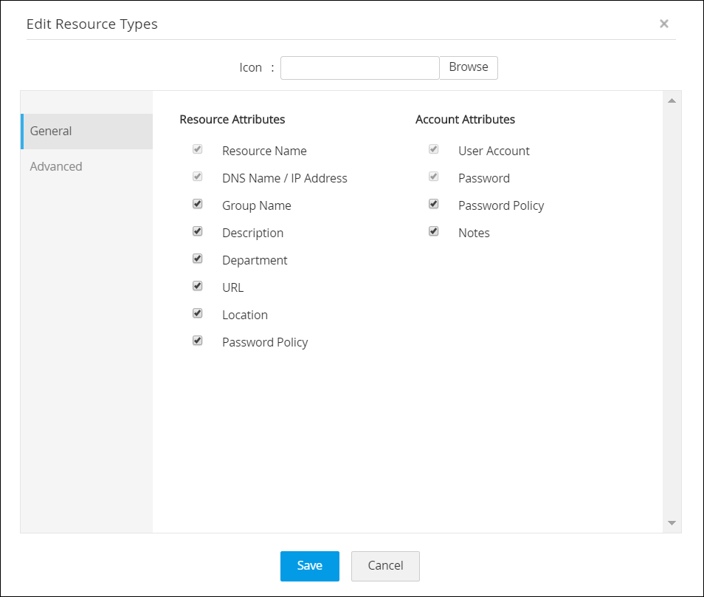
Task: Disable the Department attribute checkbox
Action: point(197,259)
